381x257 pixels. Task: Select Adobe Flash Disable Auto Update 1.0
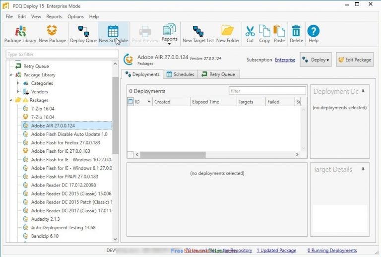click(69, 134)
